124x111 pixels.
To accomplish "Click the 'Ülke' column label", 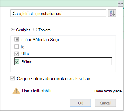I will click(x=25, y=54).
